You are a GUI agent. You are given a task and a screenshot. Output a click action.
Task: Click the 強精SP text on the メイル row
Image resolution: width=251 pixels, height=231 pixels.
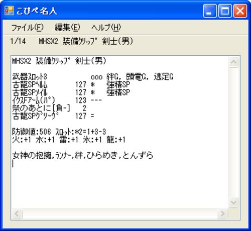click(x=118, y=92)
